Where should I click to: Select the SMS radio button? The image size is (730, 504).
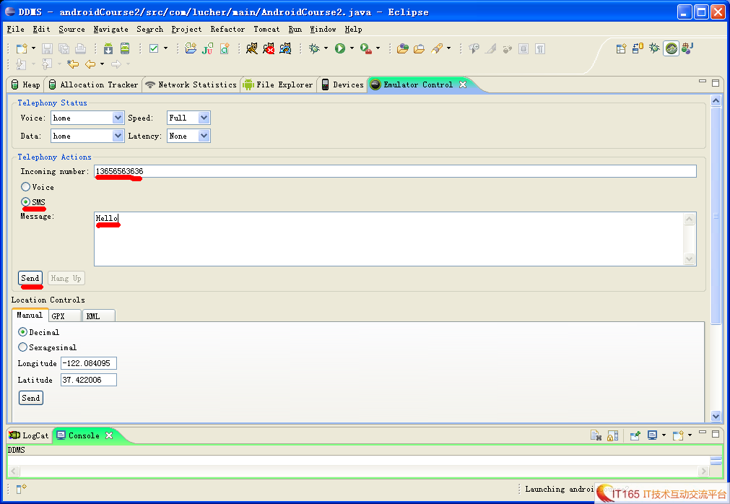click(25, 202)
